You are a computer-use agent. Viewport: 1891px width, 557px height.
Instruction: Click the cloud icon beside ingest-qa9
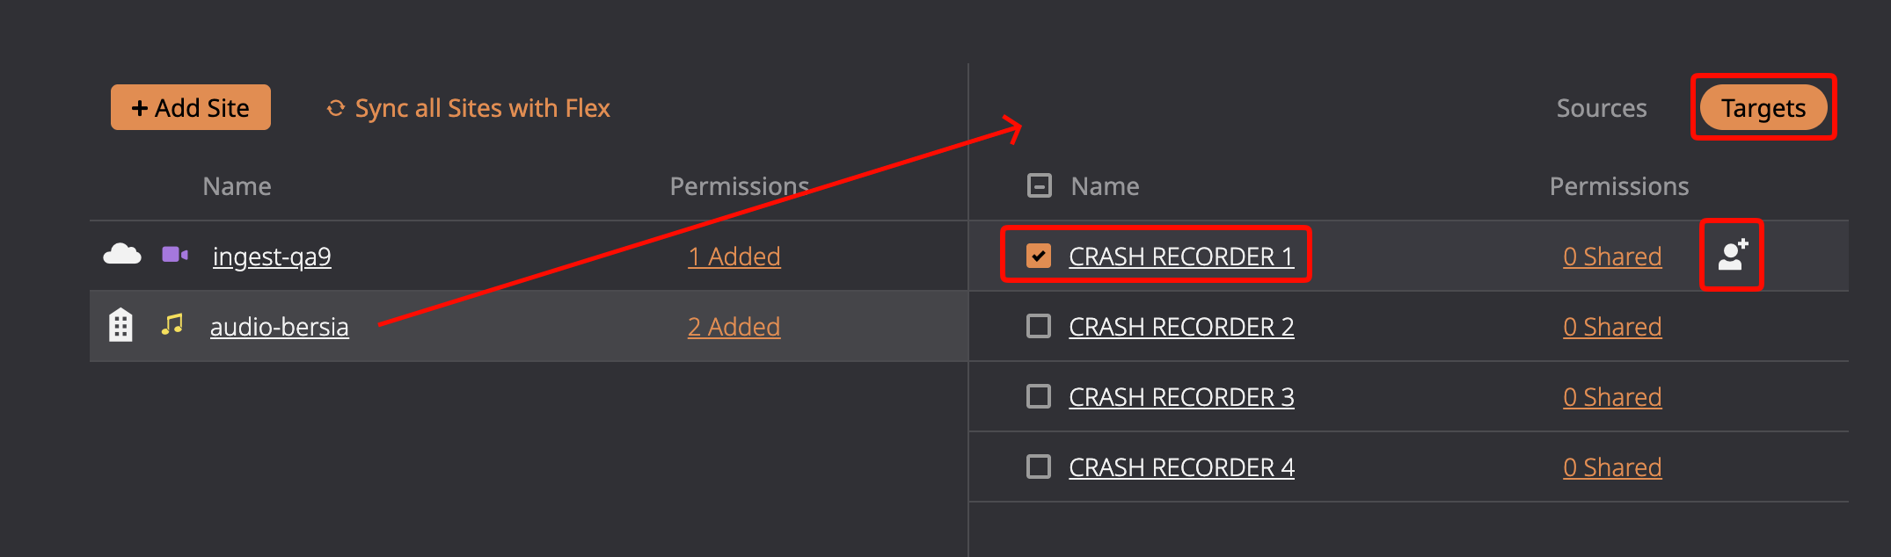122,255
